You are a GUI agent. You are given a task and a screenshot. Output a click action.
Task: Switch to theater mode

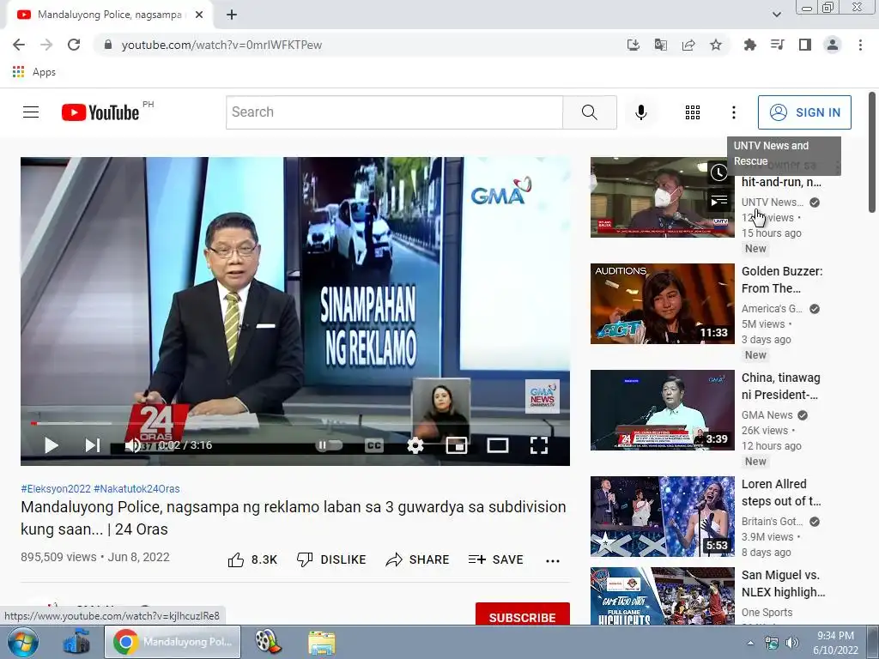497,445
